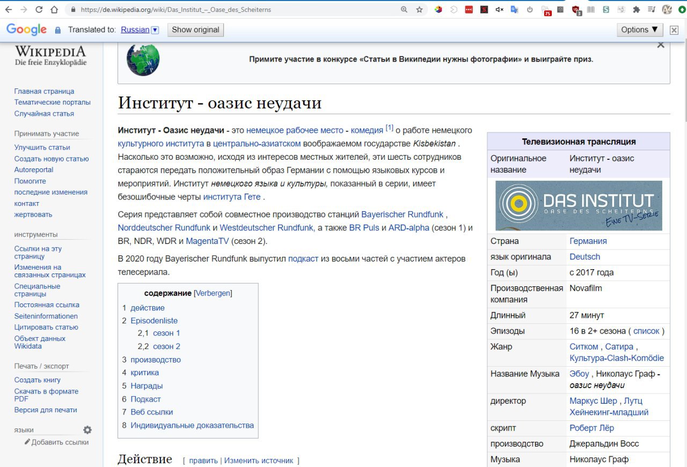This screenshot has height=467, width=687.
Task: Open последние изменения in sidebar
Action: pos(51,192)
